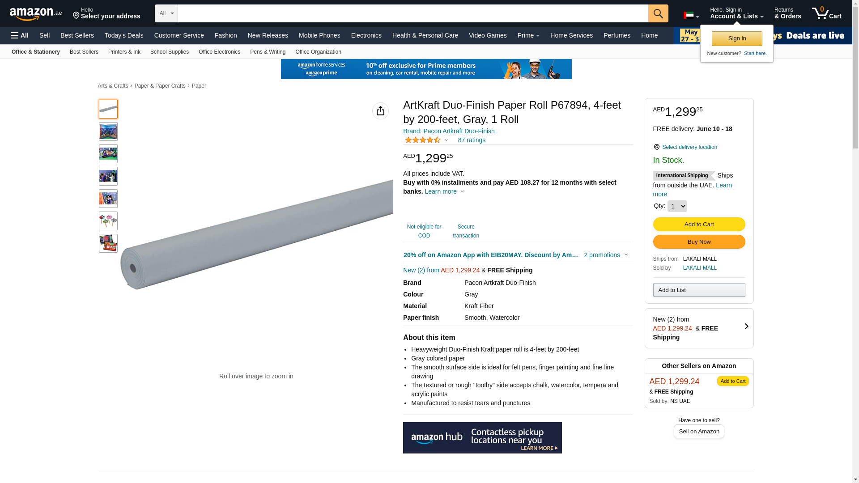Open the search category All dropdown
Screen dimensions: 859x483
coord(166,13)
